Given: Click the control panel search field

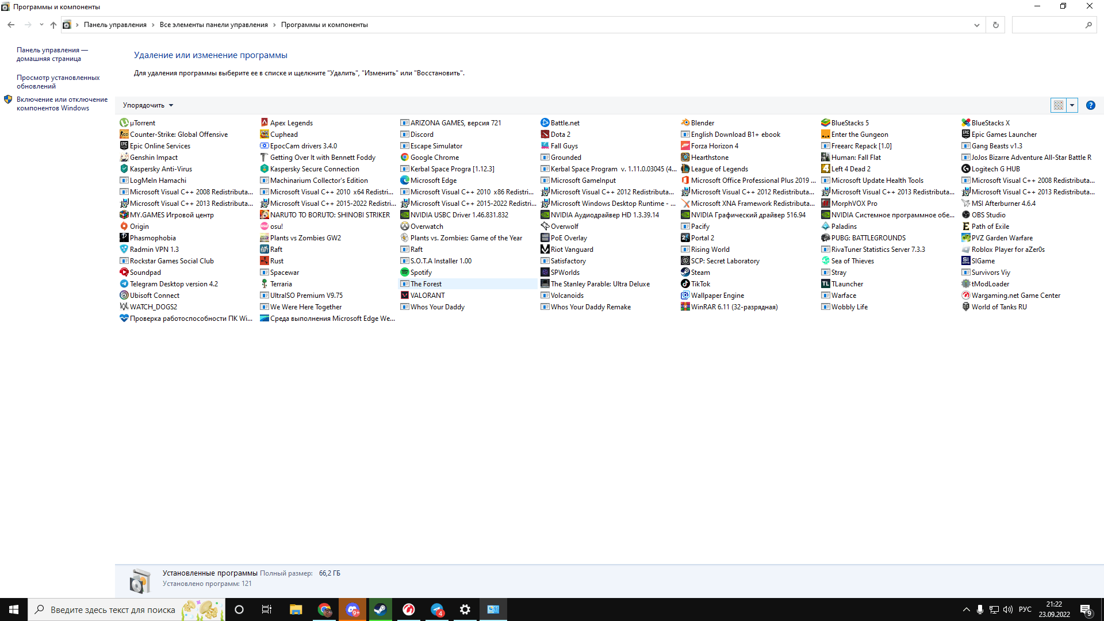Looking at the screenshot, I should pyautogui.click(x=1054, y=25).
